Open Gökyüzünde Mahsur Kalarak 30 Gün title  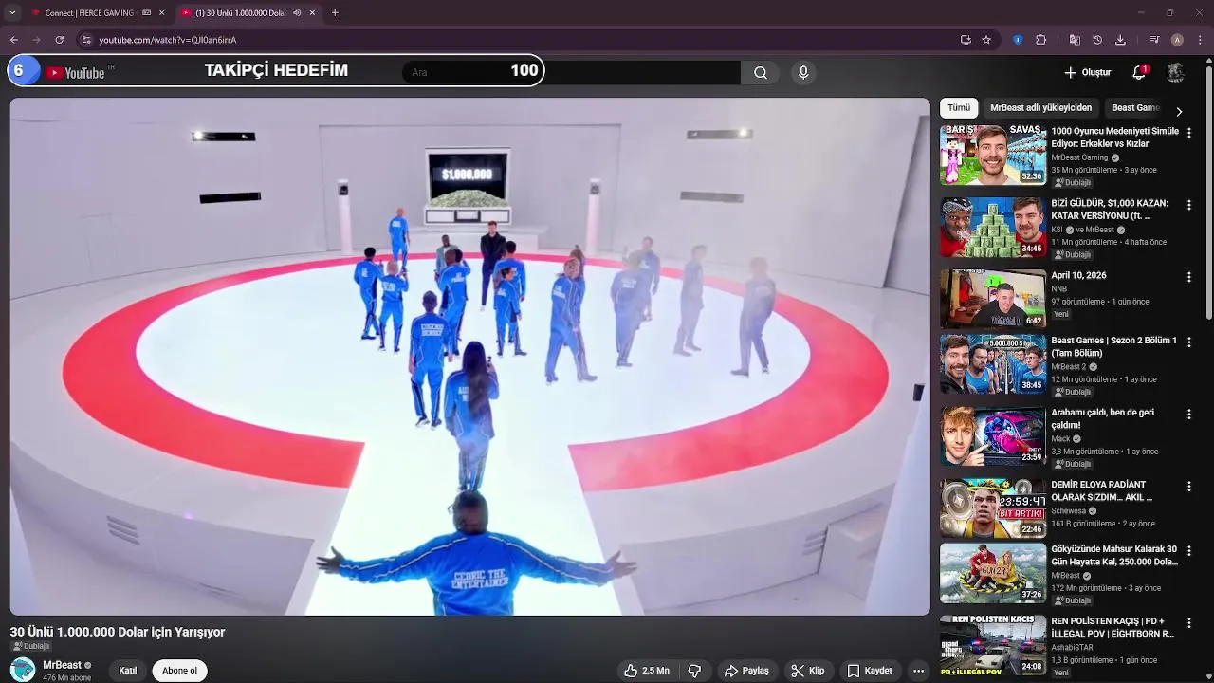1114,555
